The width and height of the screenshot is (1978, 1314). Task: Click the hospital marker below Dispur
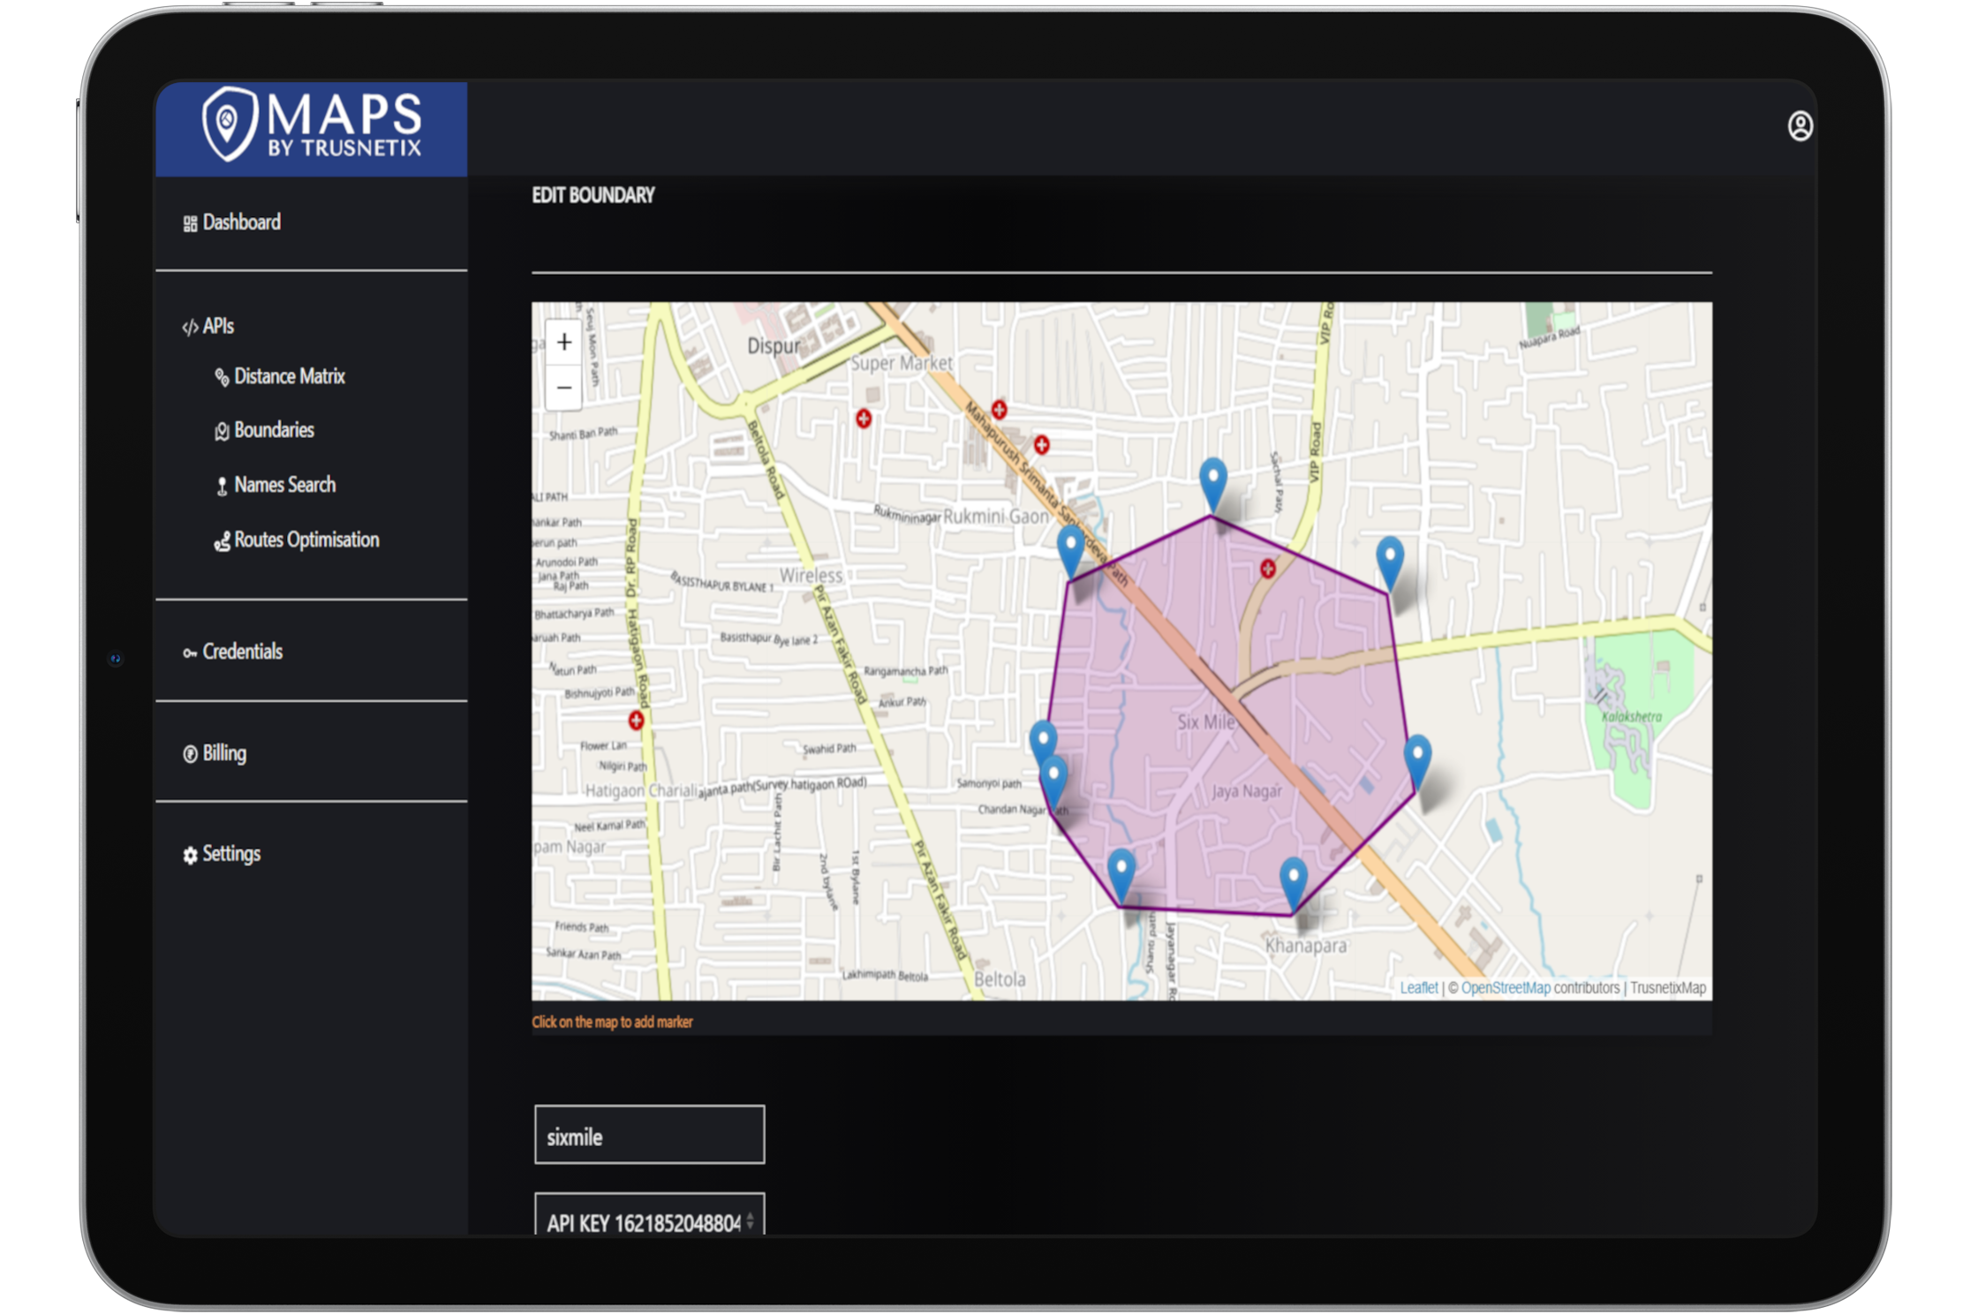point(864,419)
